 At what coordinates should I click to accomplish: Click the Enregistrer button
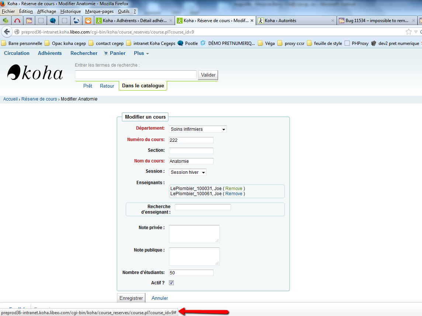(x=131, y=298)
